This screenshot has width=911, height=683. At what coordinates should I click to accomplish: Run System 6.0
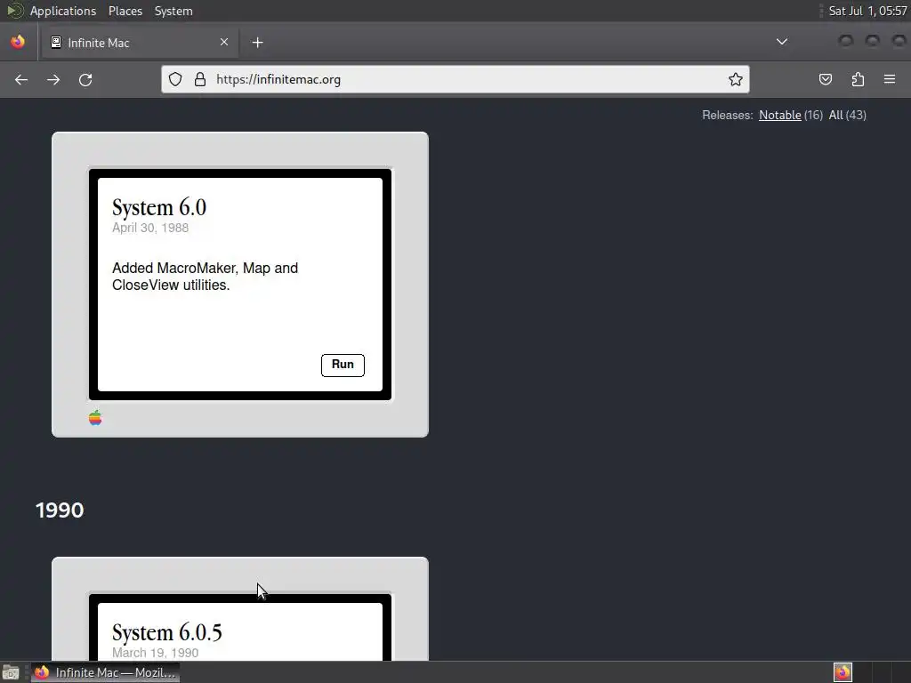[343, 365]
